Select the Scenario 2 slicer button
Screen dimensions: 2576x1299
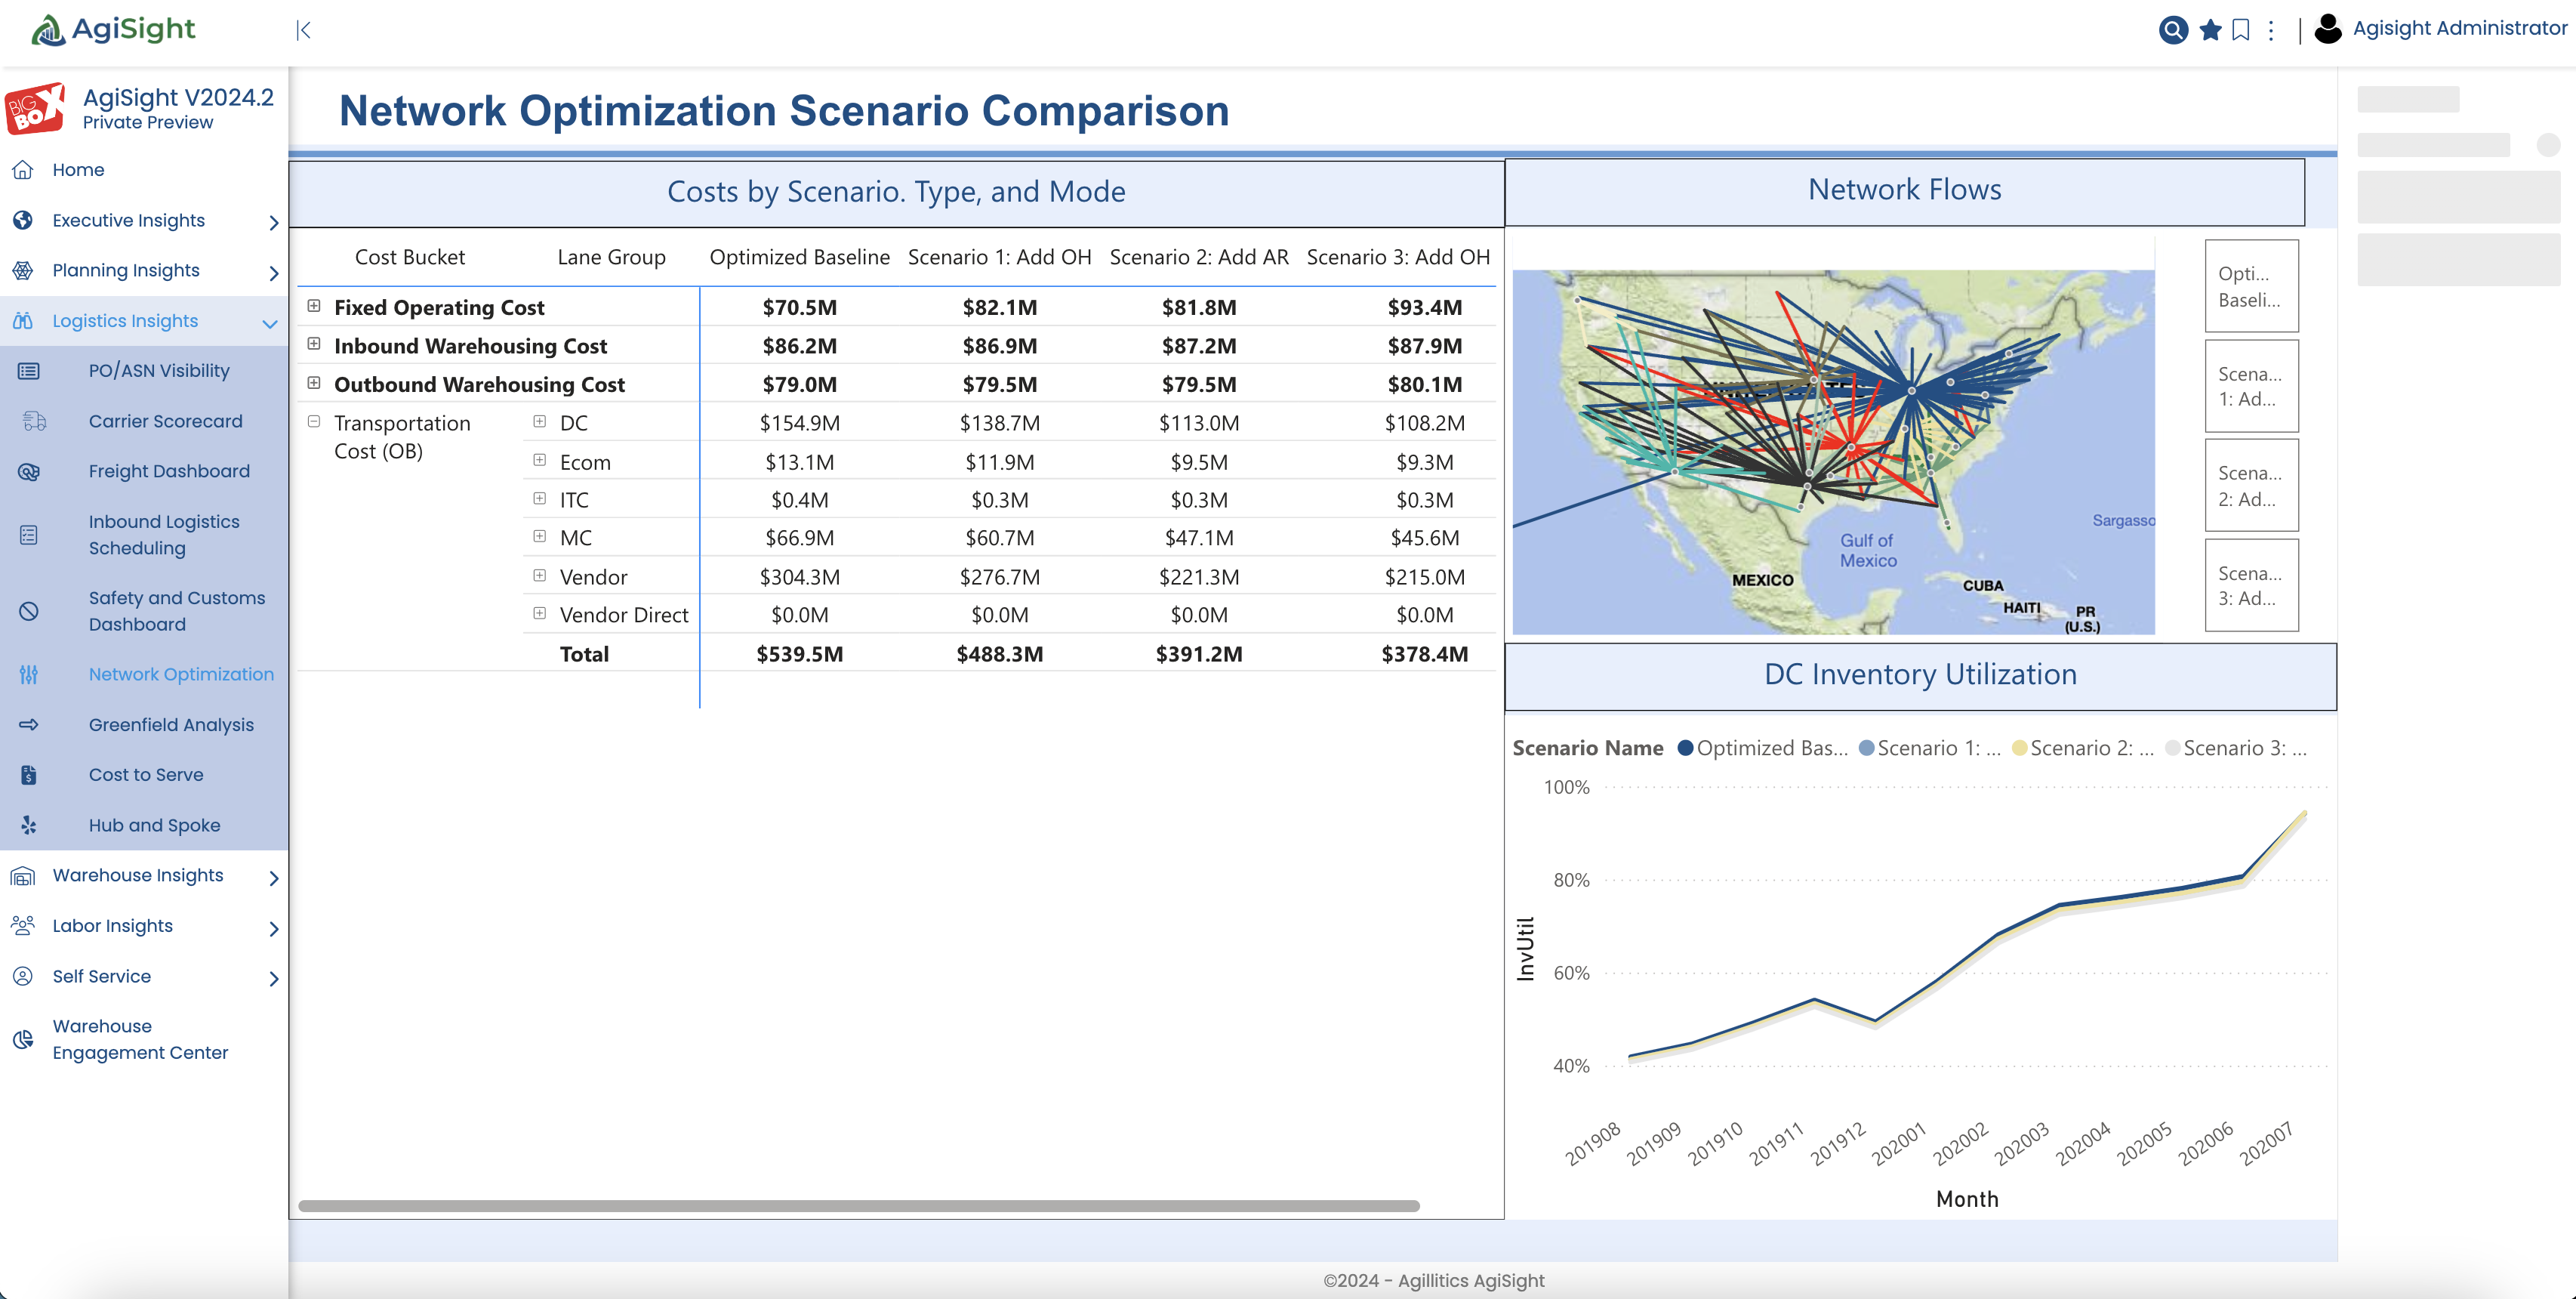(x=2251, y=485)
